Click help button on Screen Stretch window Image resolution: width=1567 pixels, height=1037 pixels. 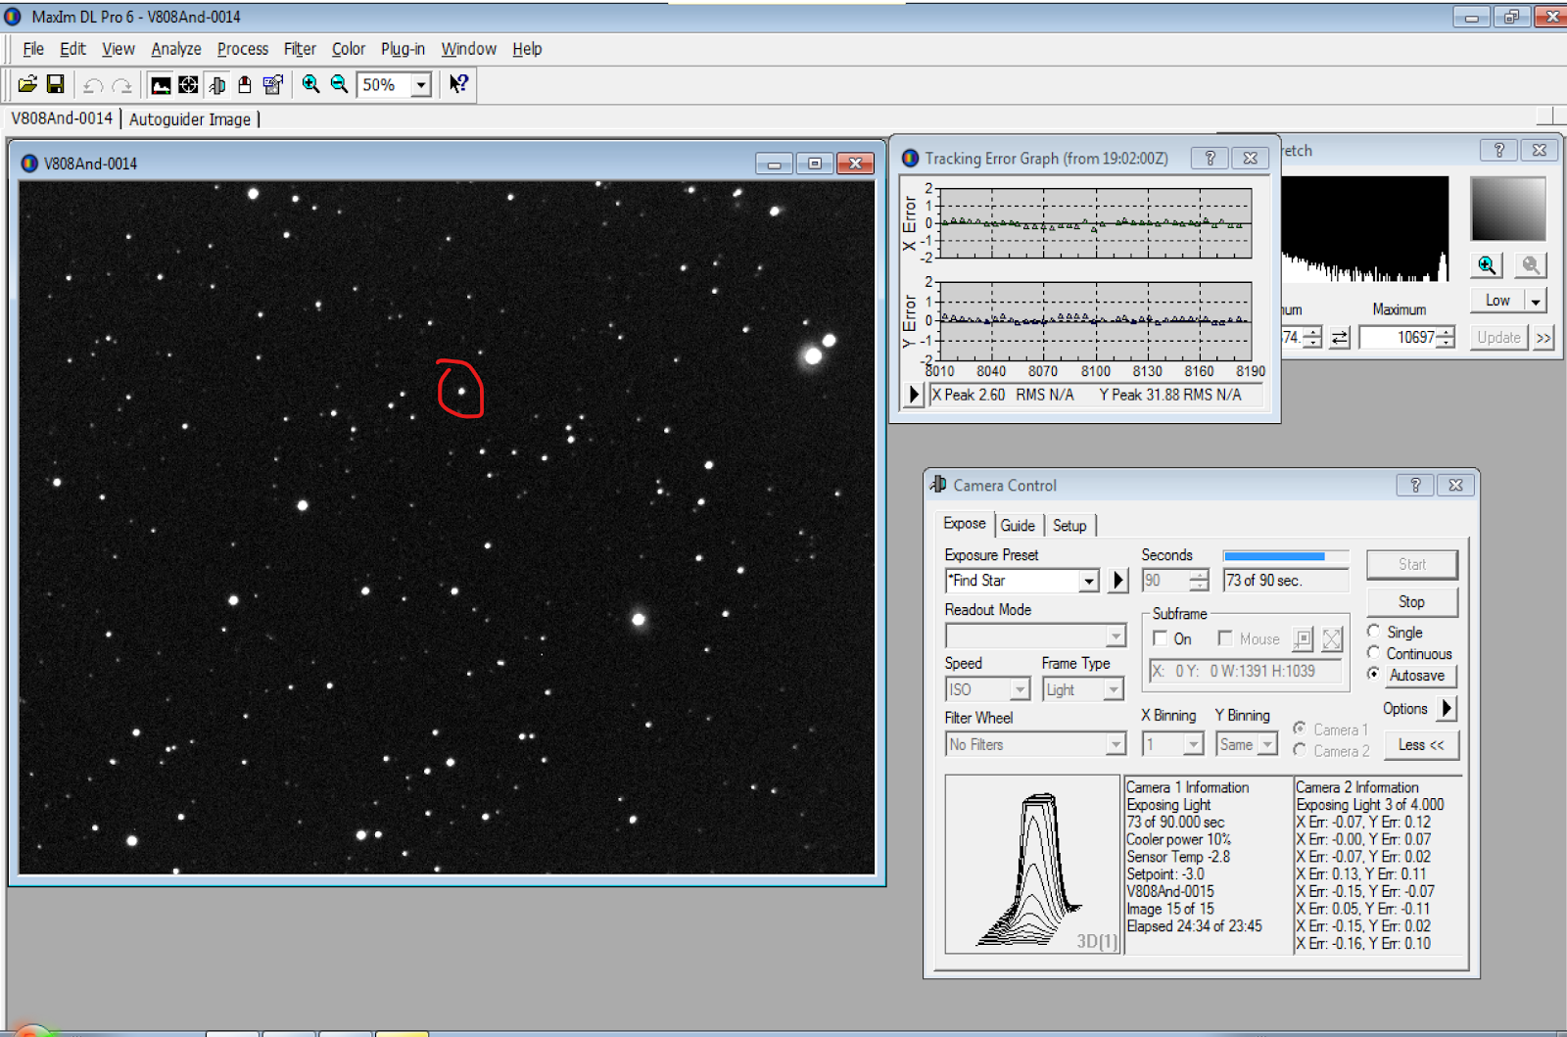point(1499,150)
